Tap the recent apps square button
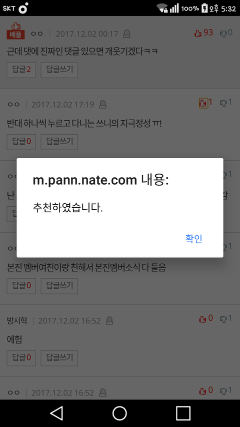This screenshot has width=240, height=427. (x=183, y=413)
